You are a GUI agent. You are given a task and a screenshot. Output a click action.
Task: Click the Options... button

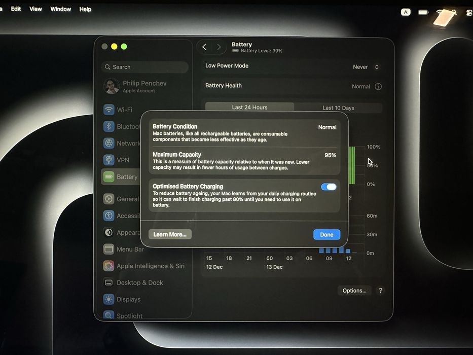[x=354, y=291]
